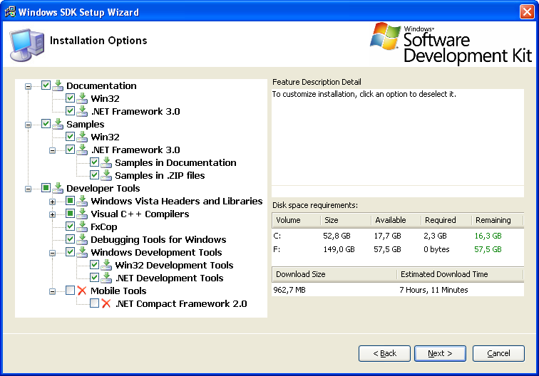Enable the Mobile Tools checkbox
This screenshot has width=539, height=376.
(x=70, y=290)
